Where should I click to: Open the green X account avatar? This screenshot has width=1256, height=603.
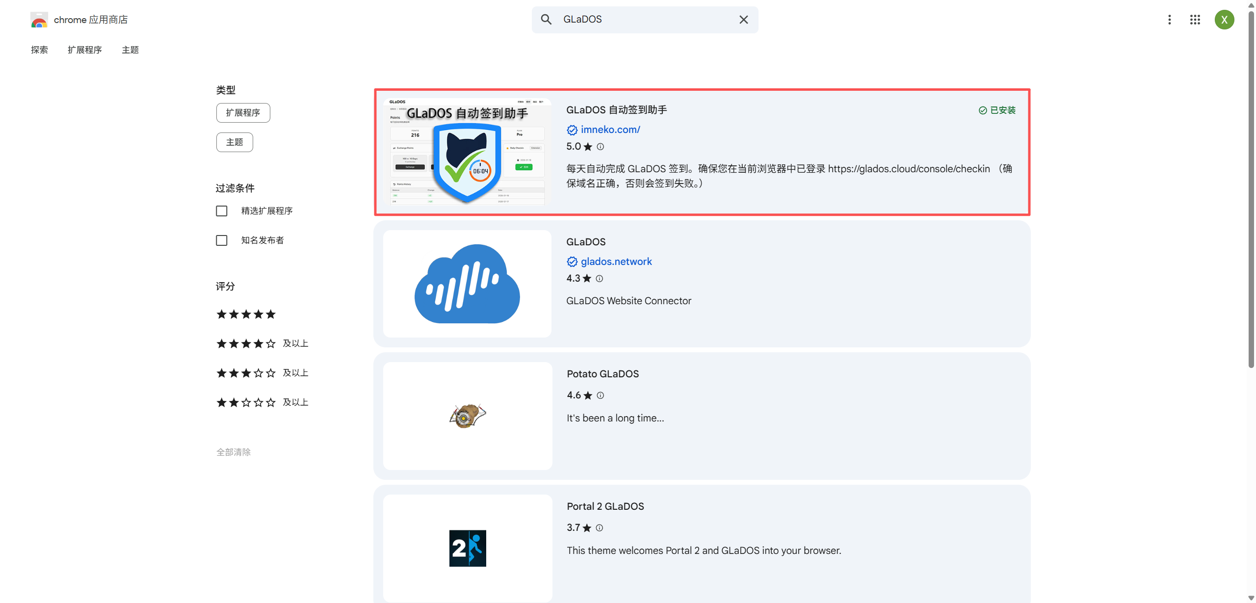point(1224,20)
